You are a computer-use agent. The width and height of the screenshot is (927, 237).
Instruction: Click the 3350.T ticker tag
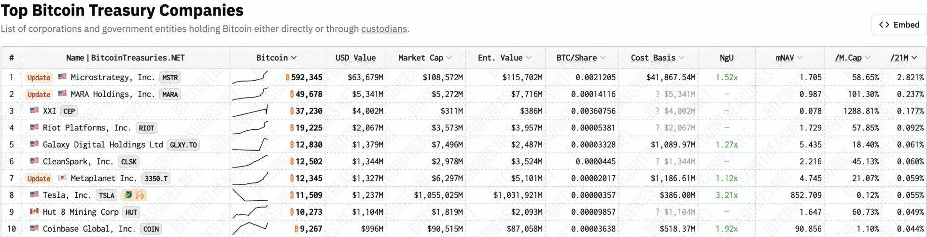coord(156,179)
